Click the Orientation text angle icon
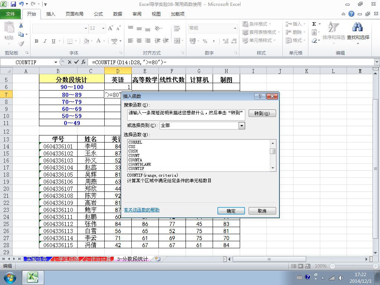The height and width of the screenshot is (285, 380). tap(158, 28)
